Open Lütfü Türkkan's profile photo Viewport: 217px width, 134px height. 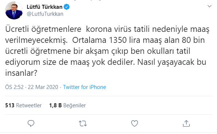point(14,10)
